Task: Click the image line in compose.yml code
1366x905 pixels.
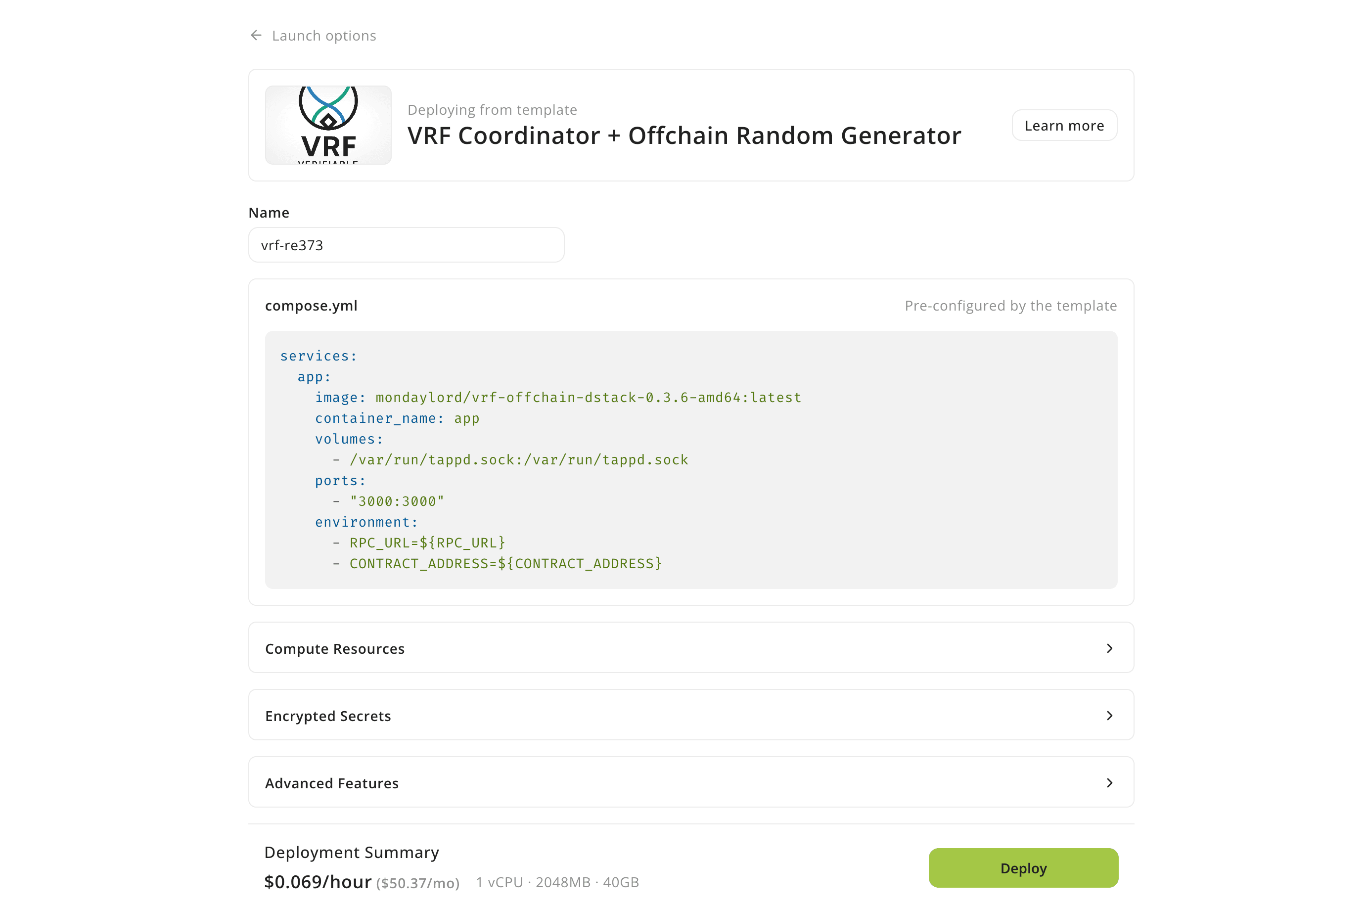Action: coord(557,398)
